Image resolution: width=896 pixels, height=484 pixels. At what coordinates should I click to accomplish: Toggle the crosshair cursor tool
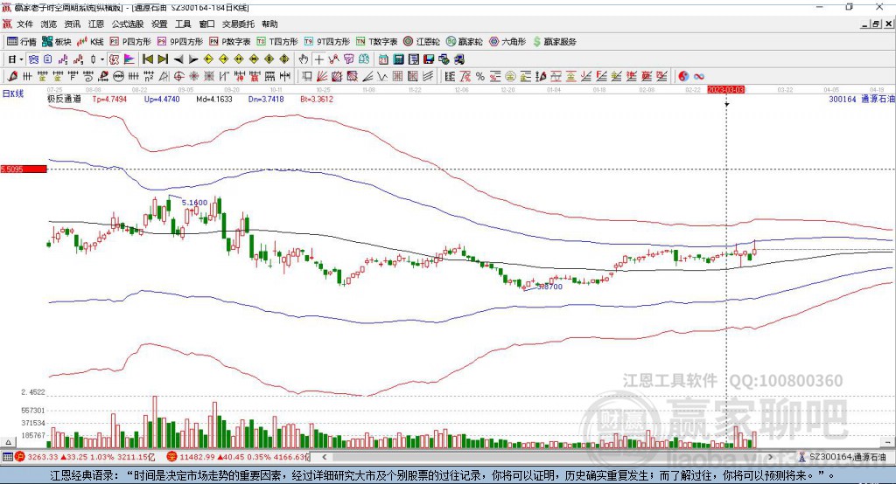318,59
